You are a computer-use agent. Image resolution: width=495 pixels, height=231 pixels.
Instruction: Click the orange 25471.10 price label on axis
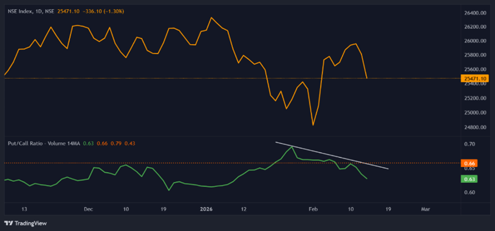[475, 78]
